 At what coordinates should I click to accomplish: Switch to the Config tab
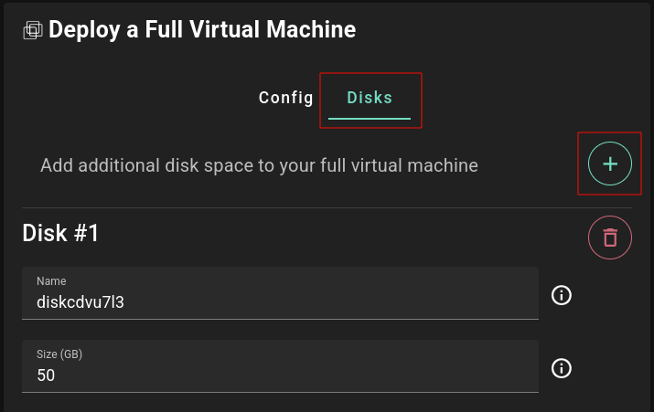coord(285,98)
